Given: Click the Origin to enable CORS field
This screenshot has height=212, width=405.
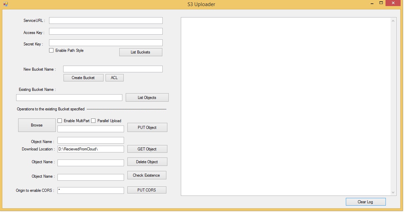Looking at the screenshot, I should pos(91,190).
